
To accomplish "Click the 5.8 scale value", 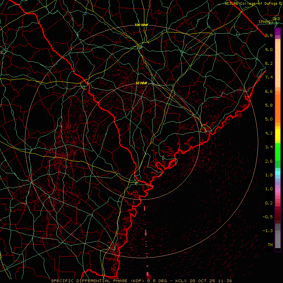I will pyautogui.click(x=269, y=105).
